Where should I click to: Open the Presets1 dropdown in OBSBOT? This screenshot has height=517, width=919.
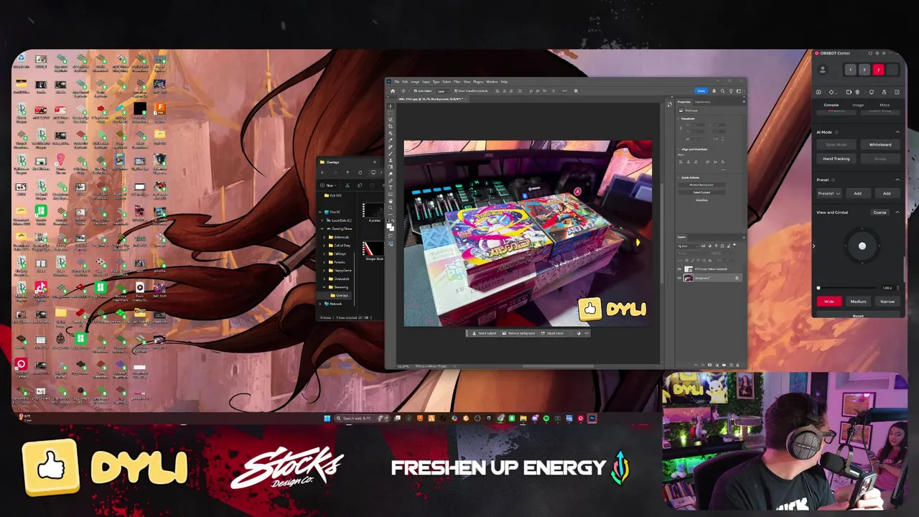(x=829, y=193)
